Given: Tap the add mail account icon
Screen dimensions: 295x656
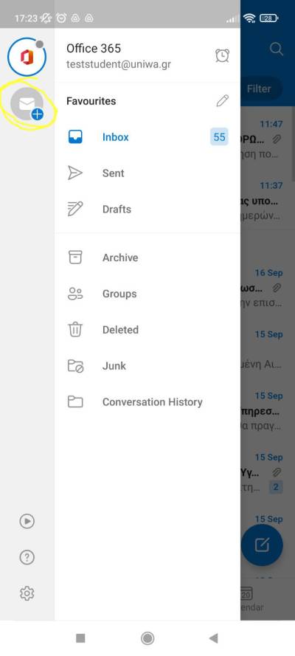Looking at the screenshot, I should pyautogui.click(x=27, y=103).
